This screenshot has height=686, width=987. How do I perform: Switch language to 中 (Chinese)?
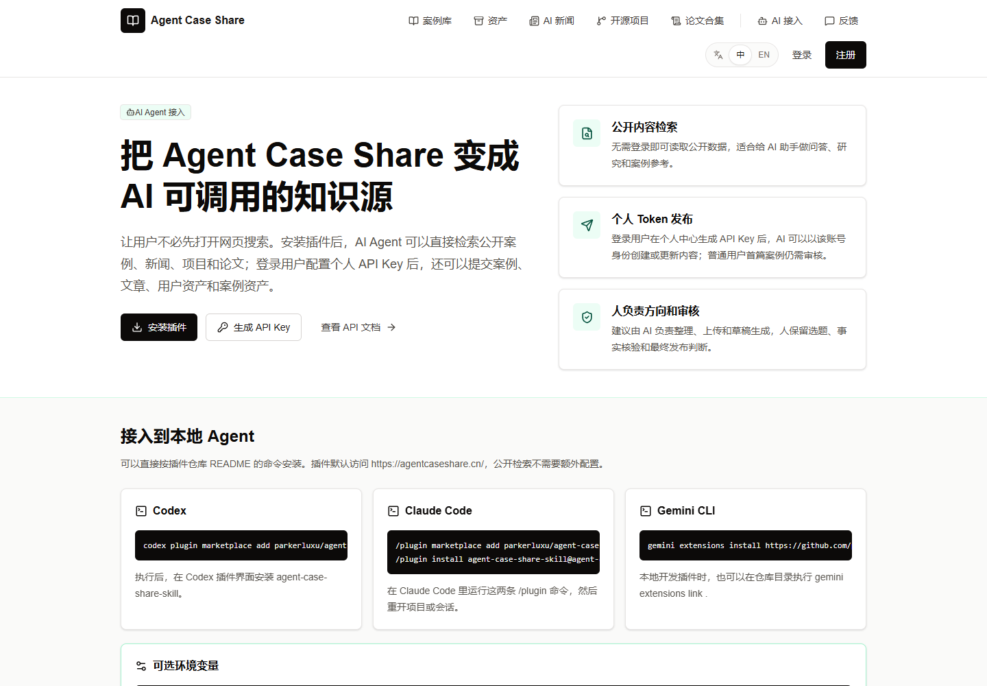[740, 55]
